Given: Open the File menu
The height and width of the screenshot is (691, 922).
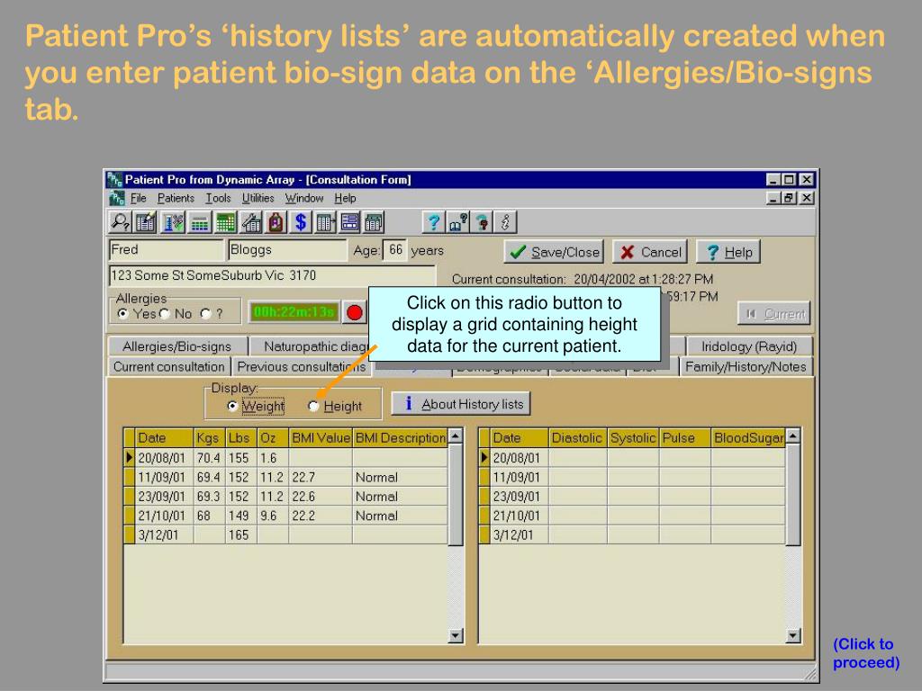Looking at the screenshot, I should (138, 198).
